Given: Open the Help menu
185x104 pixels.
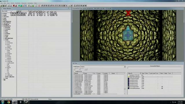Looking at the screenshot, I should coord(35,3).
